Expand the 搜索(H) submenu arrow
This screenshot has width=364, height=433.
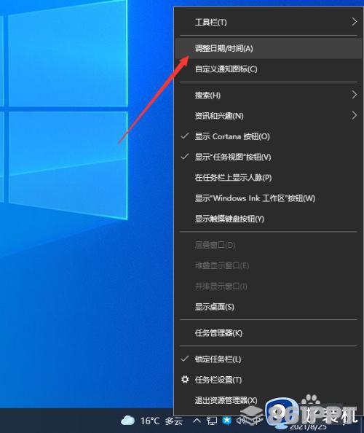355,95
